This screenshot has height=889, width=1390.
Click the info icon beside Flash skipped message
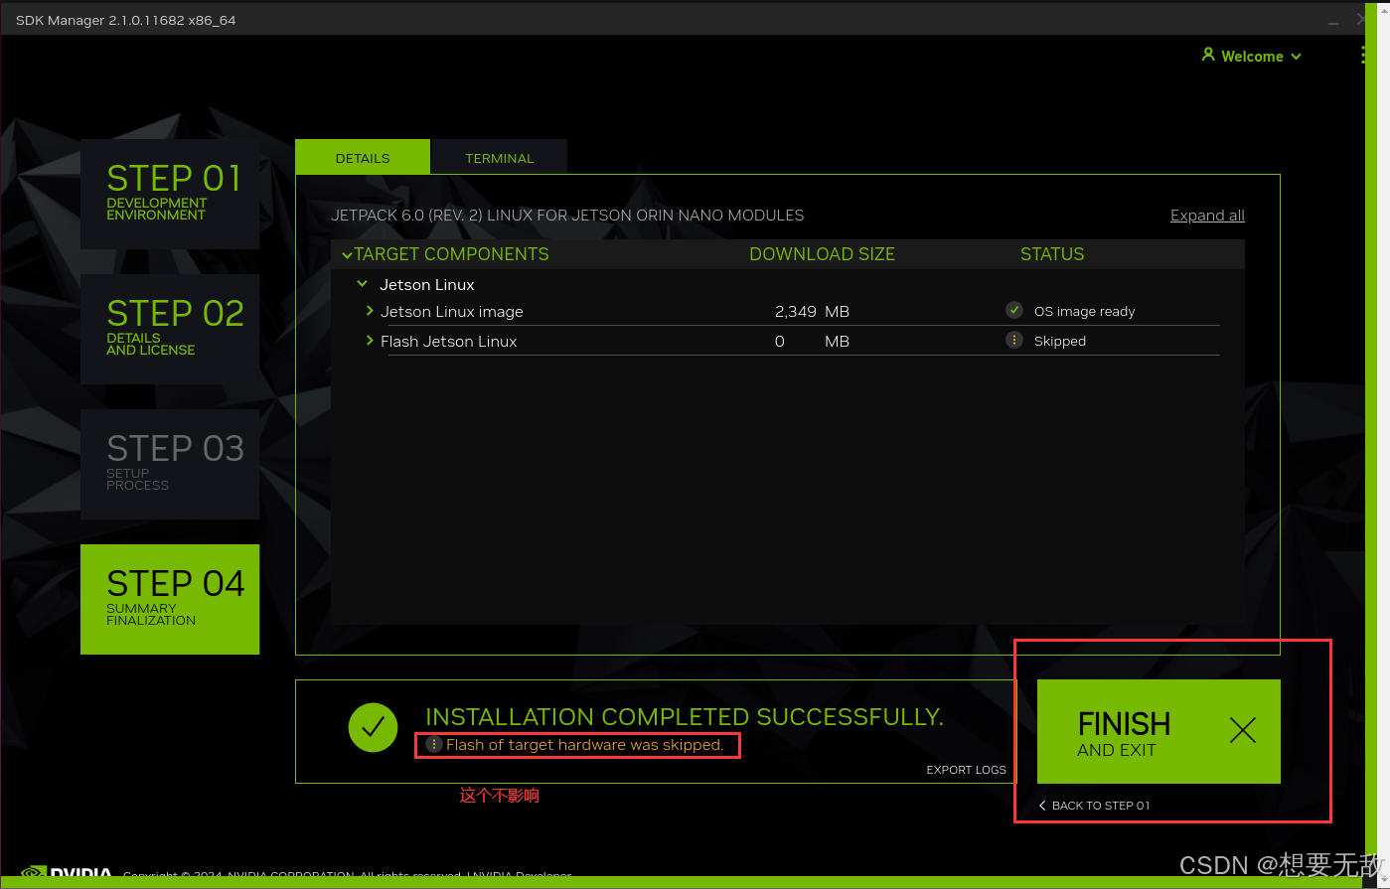pyautogui.click(x=434, y=744)
